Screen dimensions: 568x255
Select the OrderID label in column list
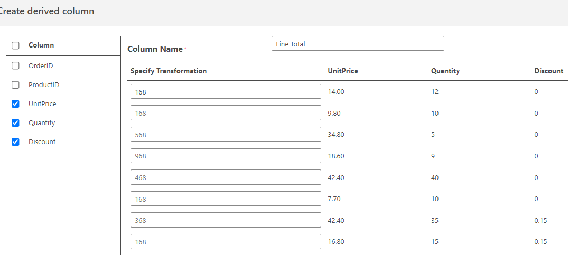point(41,66)
